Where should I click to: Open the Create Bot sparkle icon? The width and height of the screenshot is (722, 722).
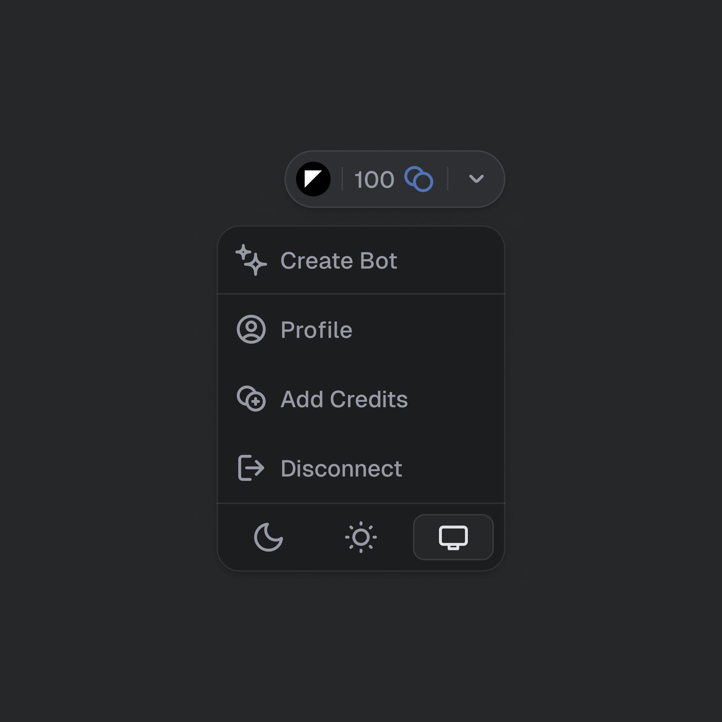[251, 260]
